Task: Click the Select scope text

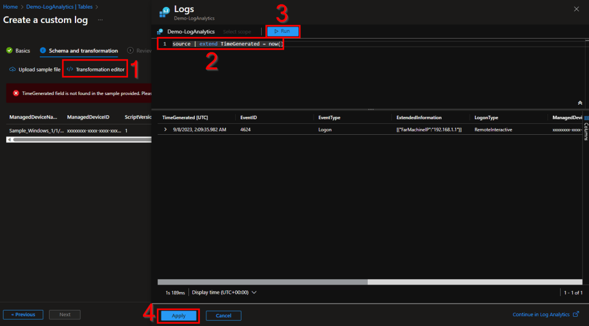Action: [237, 32]
